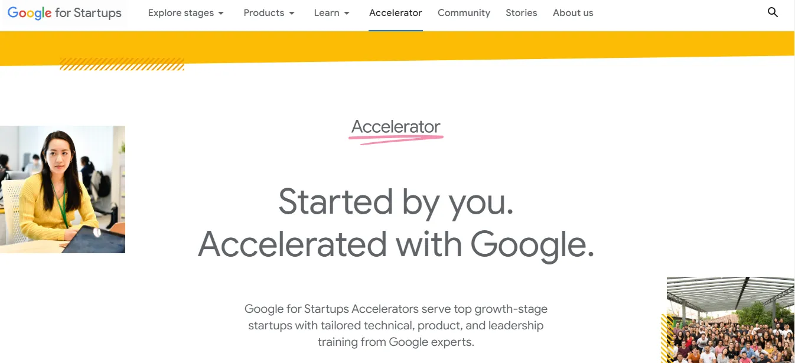The image size is (795, 363).
Task: Click the hatched orange stripe decoration
Action: 122,64
